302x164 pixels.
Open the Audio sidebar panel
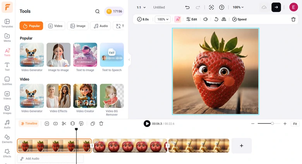coord(7,124)
